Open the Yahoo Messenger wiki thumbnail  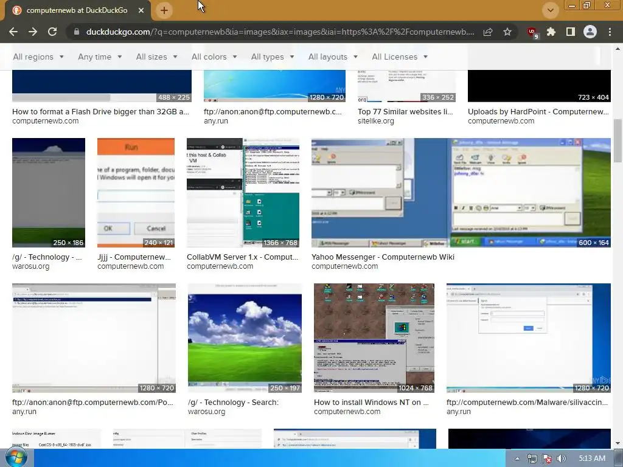(461, 193)
